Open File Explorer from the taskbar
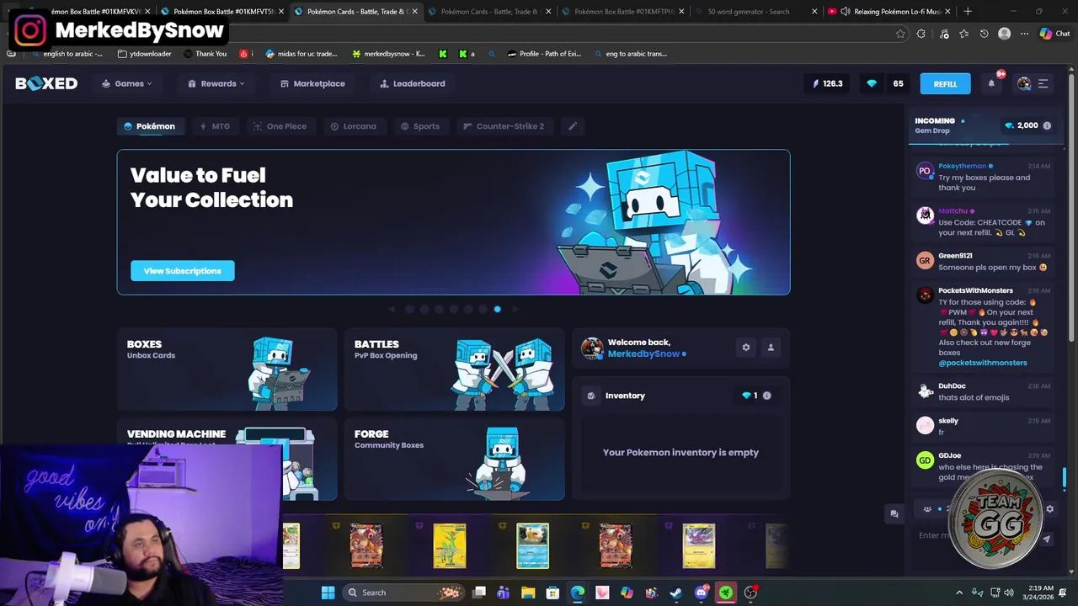The width and height of the screenshot is (1078, 606). click(528, 593)
